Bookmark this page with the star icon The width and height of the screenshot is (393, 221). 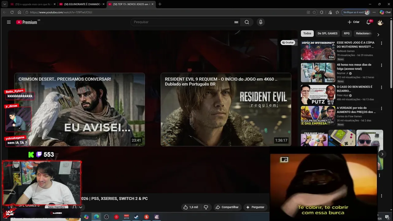point(314,12)
